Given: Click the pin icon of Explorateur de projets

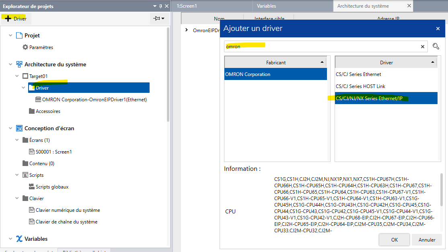Looking at the screenshot, I should (x=160, y=6).
